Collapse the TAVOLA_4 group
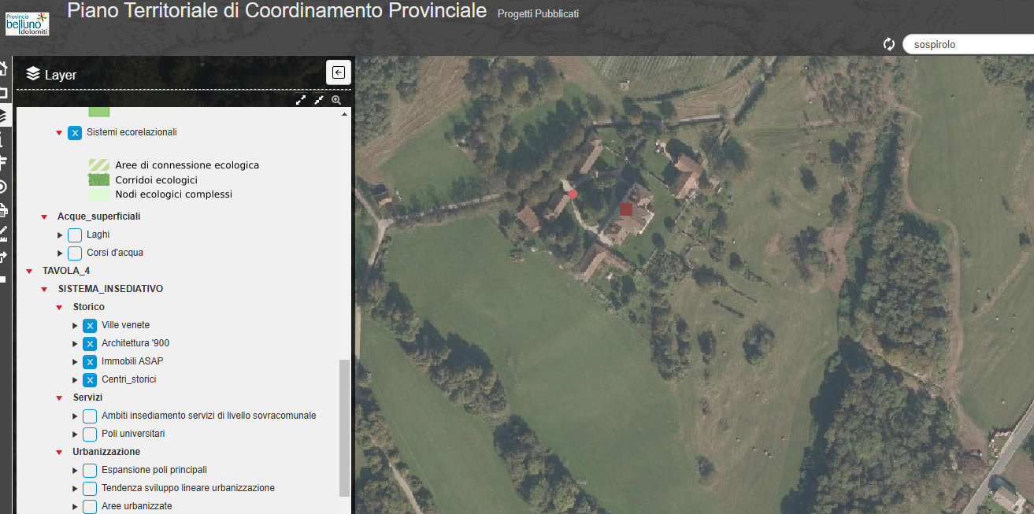1034x514 pixels. pyautogui.click(x=29, y=272)
